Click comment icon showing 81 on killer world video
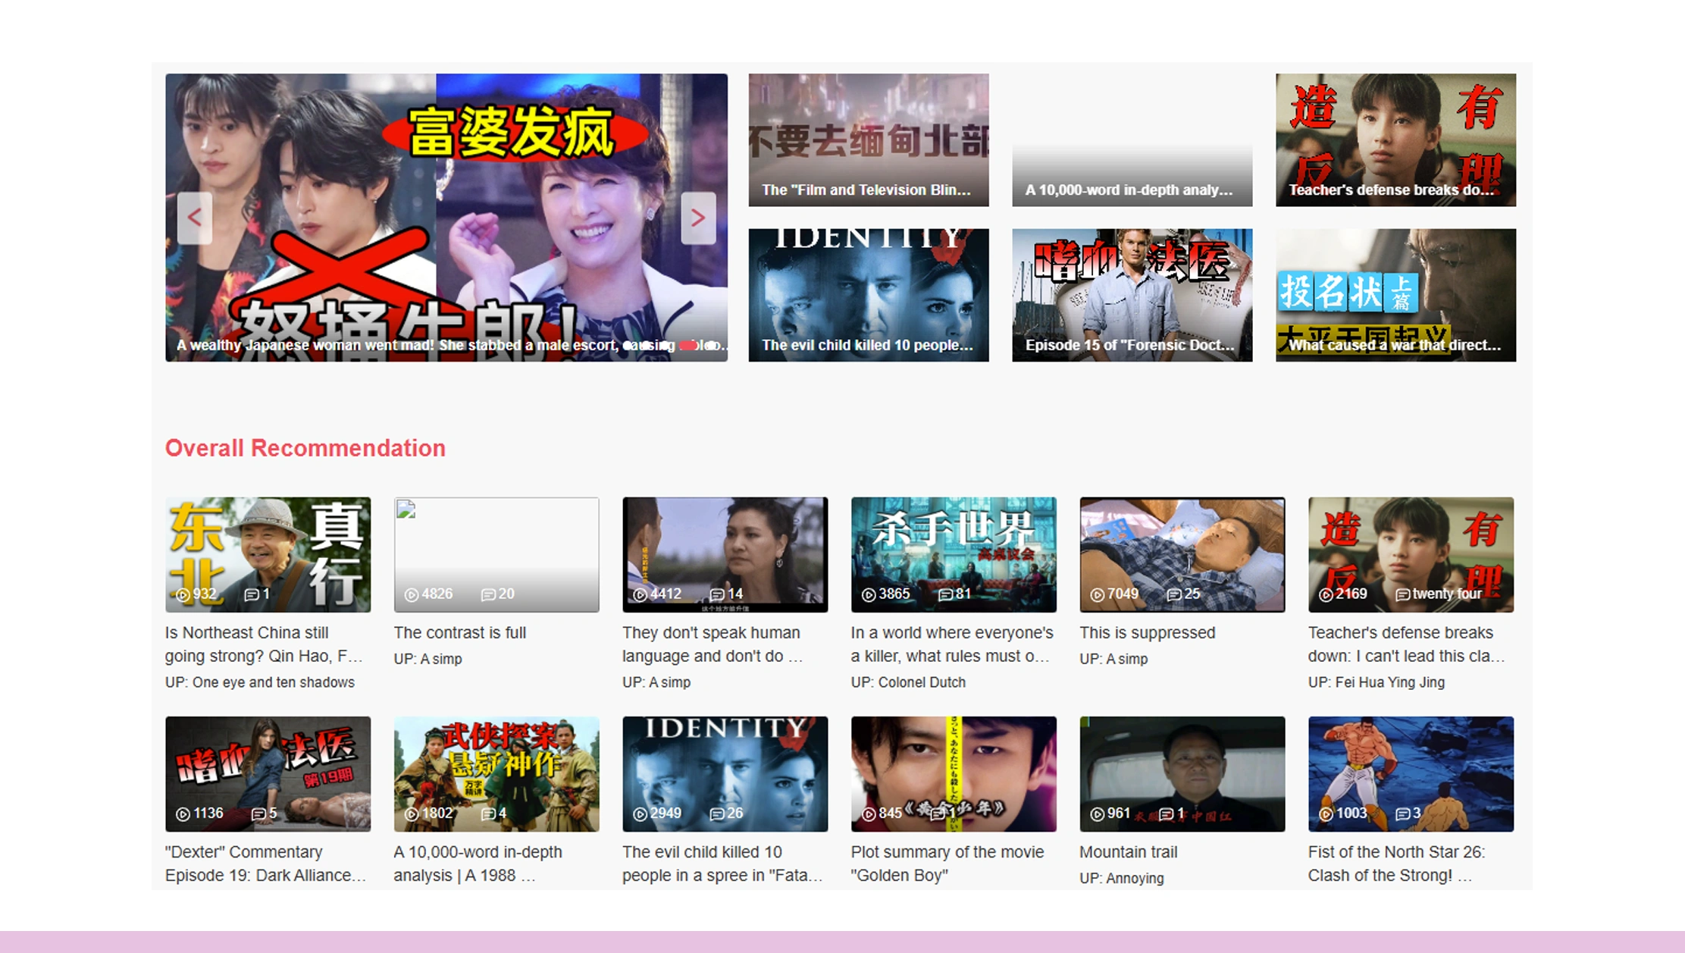This screenshot has height=953, width=1685. pos(944,594)
